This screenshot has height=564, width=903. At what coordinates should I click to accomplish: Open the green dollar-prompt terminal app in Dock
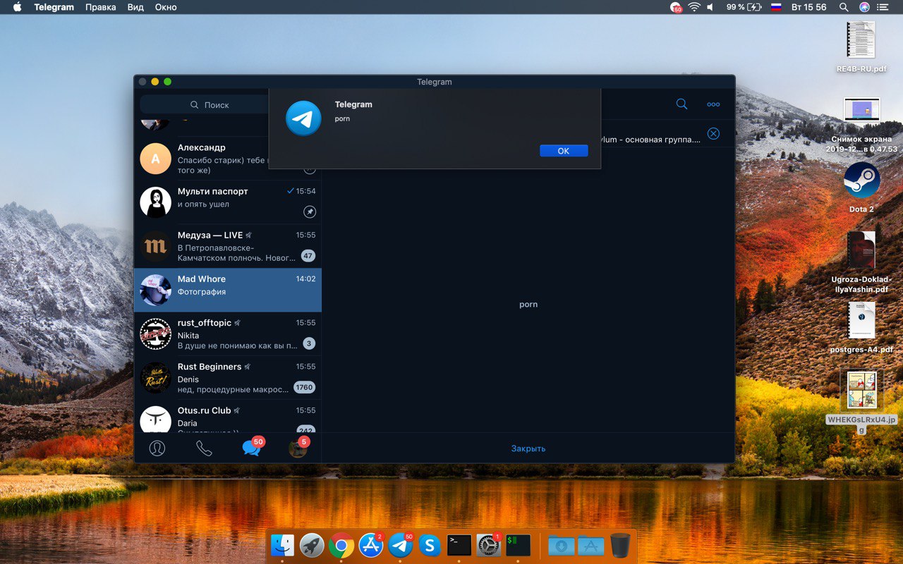click(x=519, y=545)
